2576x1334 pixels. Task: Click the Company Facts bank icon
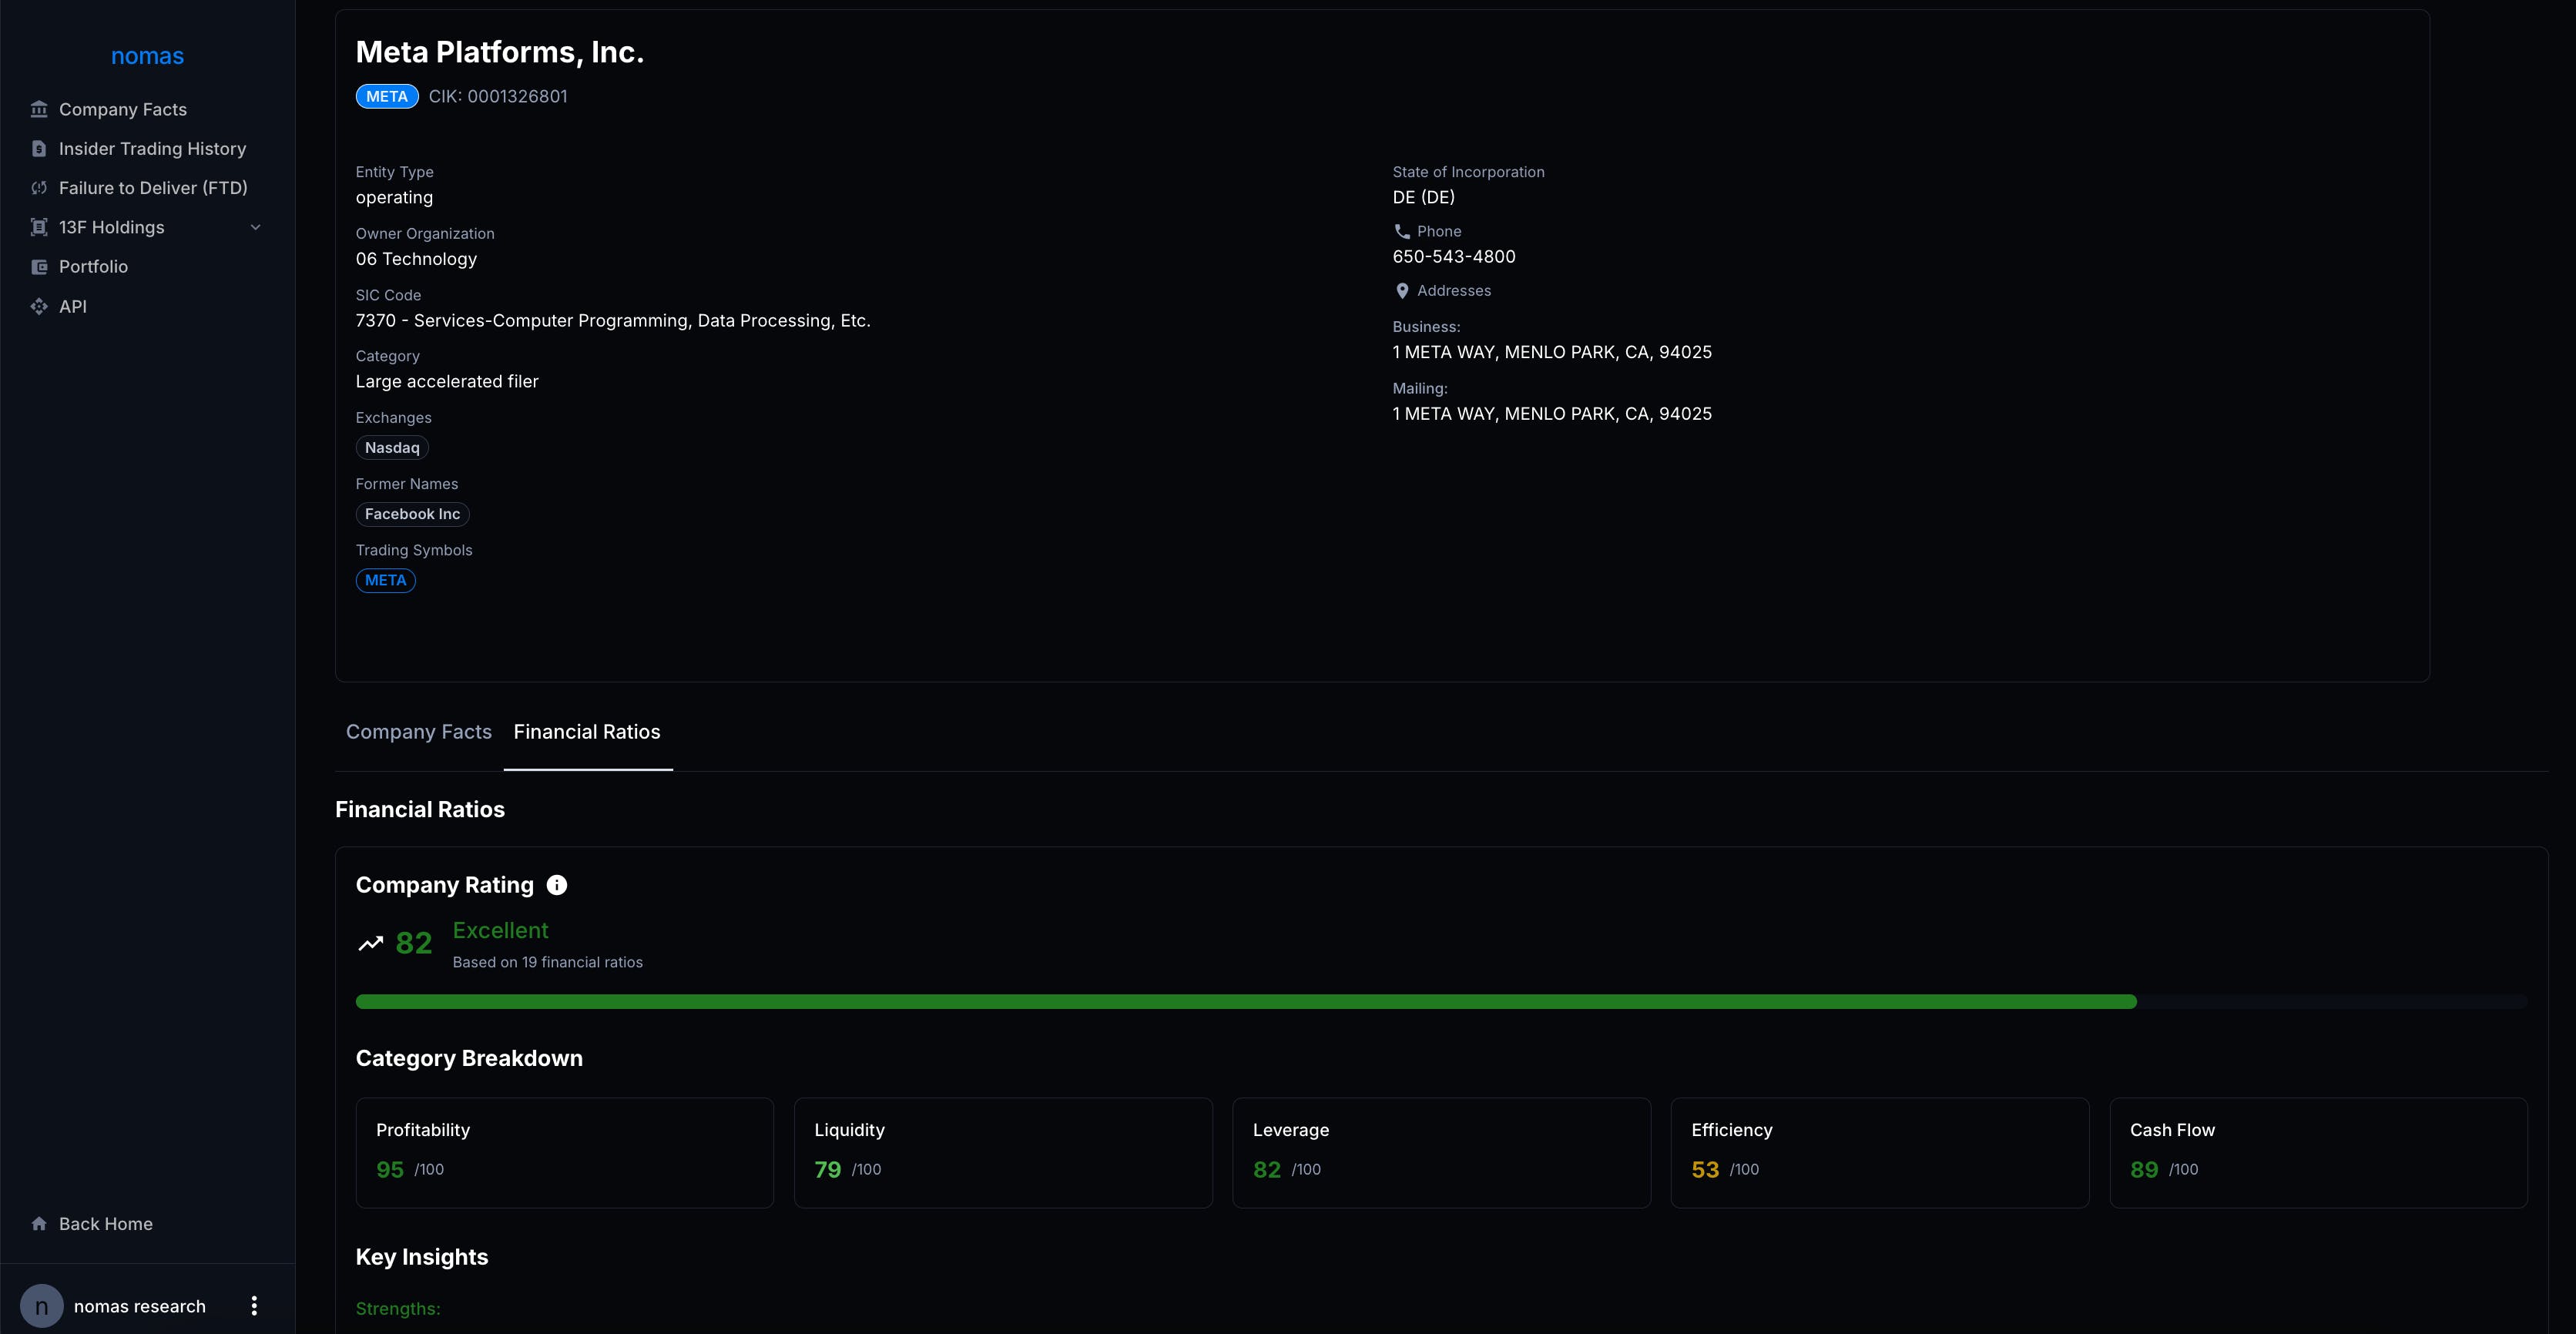(39, 109)
